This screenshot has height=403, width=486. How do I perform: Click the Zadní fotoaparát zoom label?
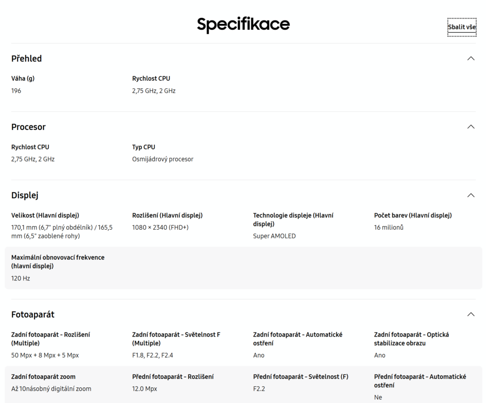(43, 376)
